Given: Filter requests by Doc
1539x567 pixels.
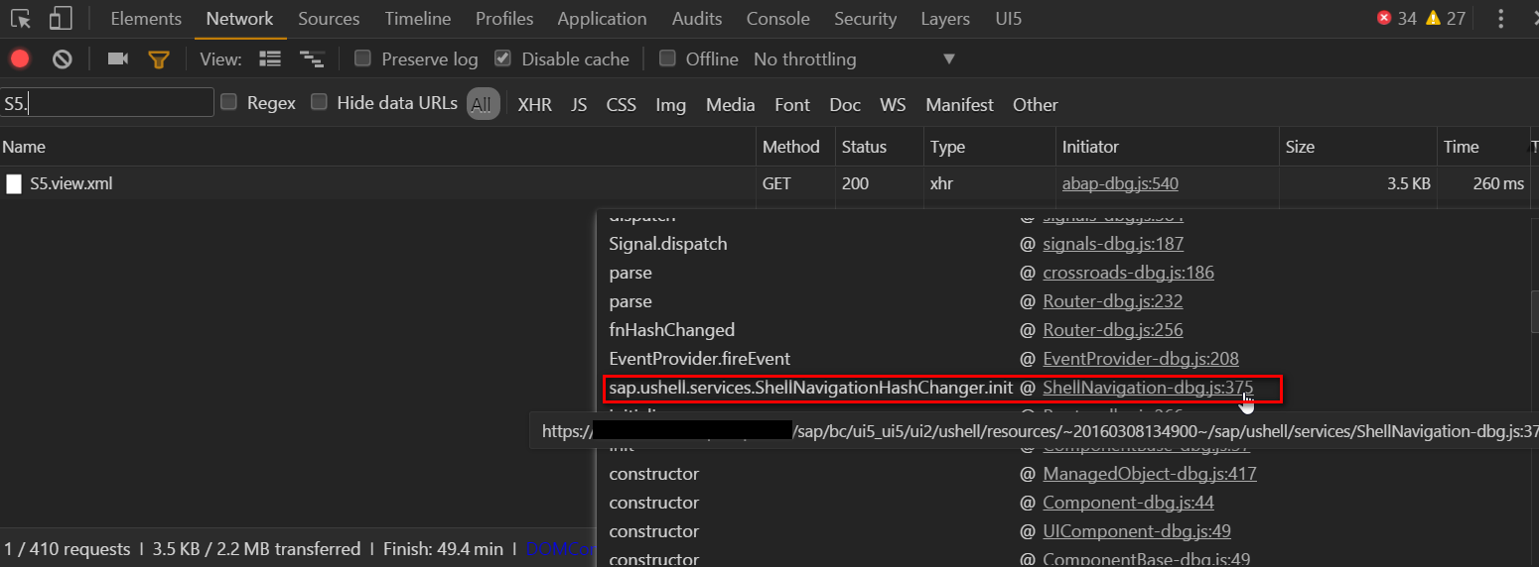Looking at the screenshot, I should click(x=845, y=104).
